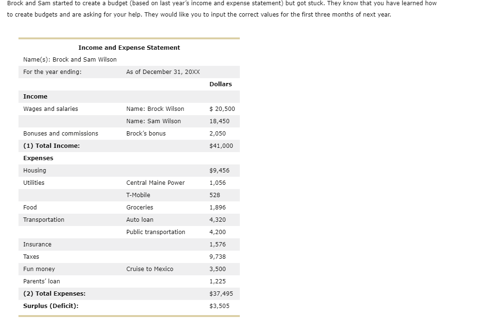
Task: Click the 'Parents' loan' row label
Action: tap(42, 281)
